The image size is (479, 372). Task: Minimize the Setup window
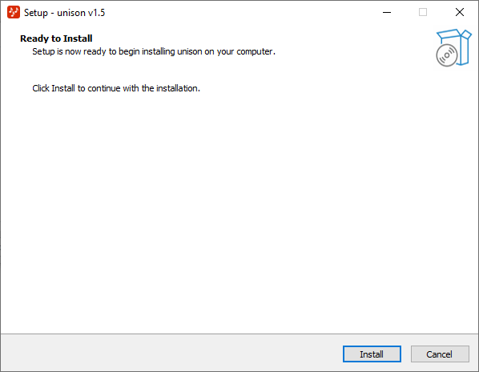click(387, 12)
